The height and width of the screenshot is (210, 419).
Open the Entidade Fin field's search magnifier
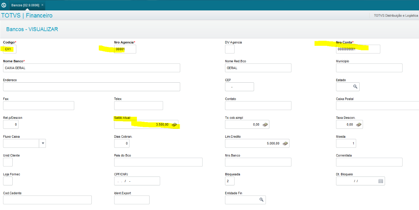click(261, 200)
